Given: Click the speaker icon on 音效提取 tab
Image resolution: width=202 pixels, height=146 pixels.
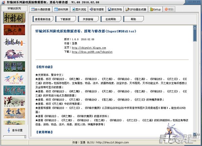Looking at the screenshot, I should point(92,9).
